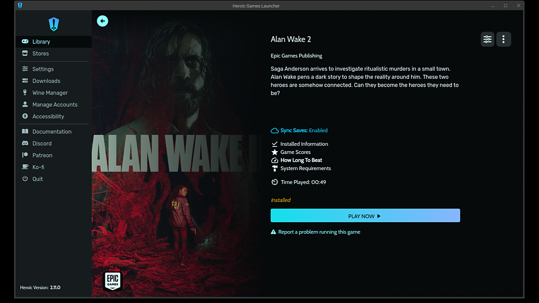Screen dimensions: 539x303
Task: Open the Discord link icon
Action: (x=25, y=144)
